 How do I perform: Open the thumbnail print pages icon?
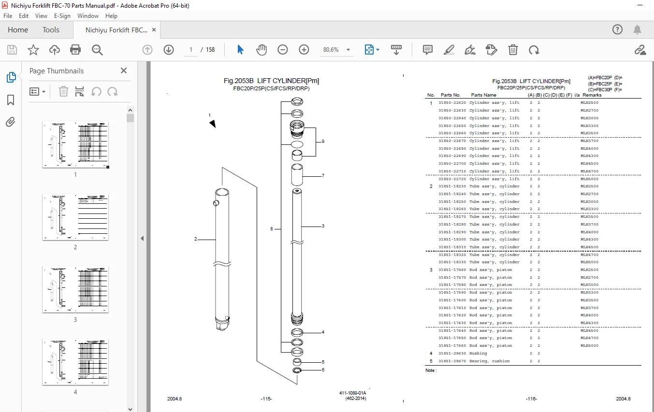tap(80, 91)
